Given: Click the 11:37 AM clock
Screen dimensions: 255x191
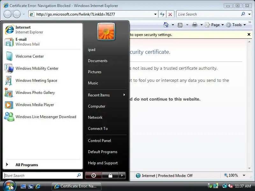Looking at the screenshot, I should (243, 186).
